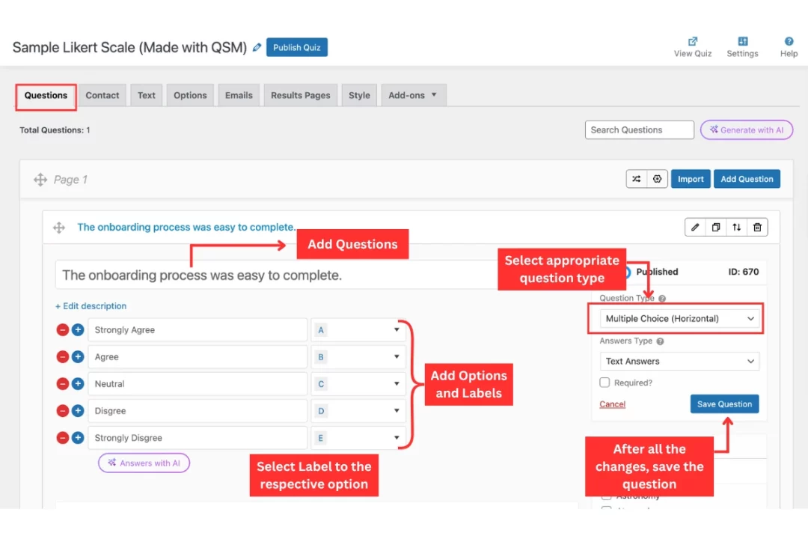
Task: Add answer after Neutral with plus icon
Action: (78, 384)
